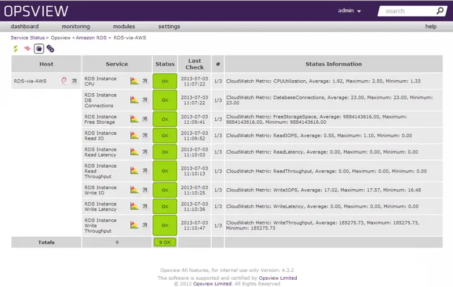Click the boxed dark blue toolbar icon
This screenshot has height=287, width=453.
pos(39,49)
